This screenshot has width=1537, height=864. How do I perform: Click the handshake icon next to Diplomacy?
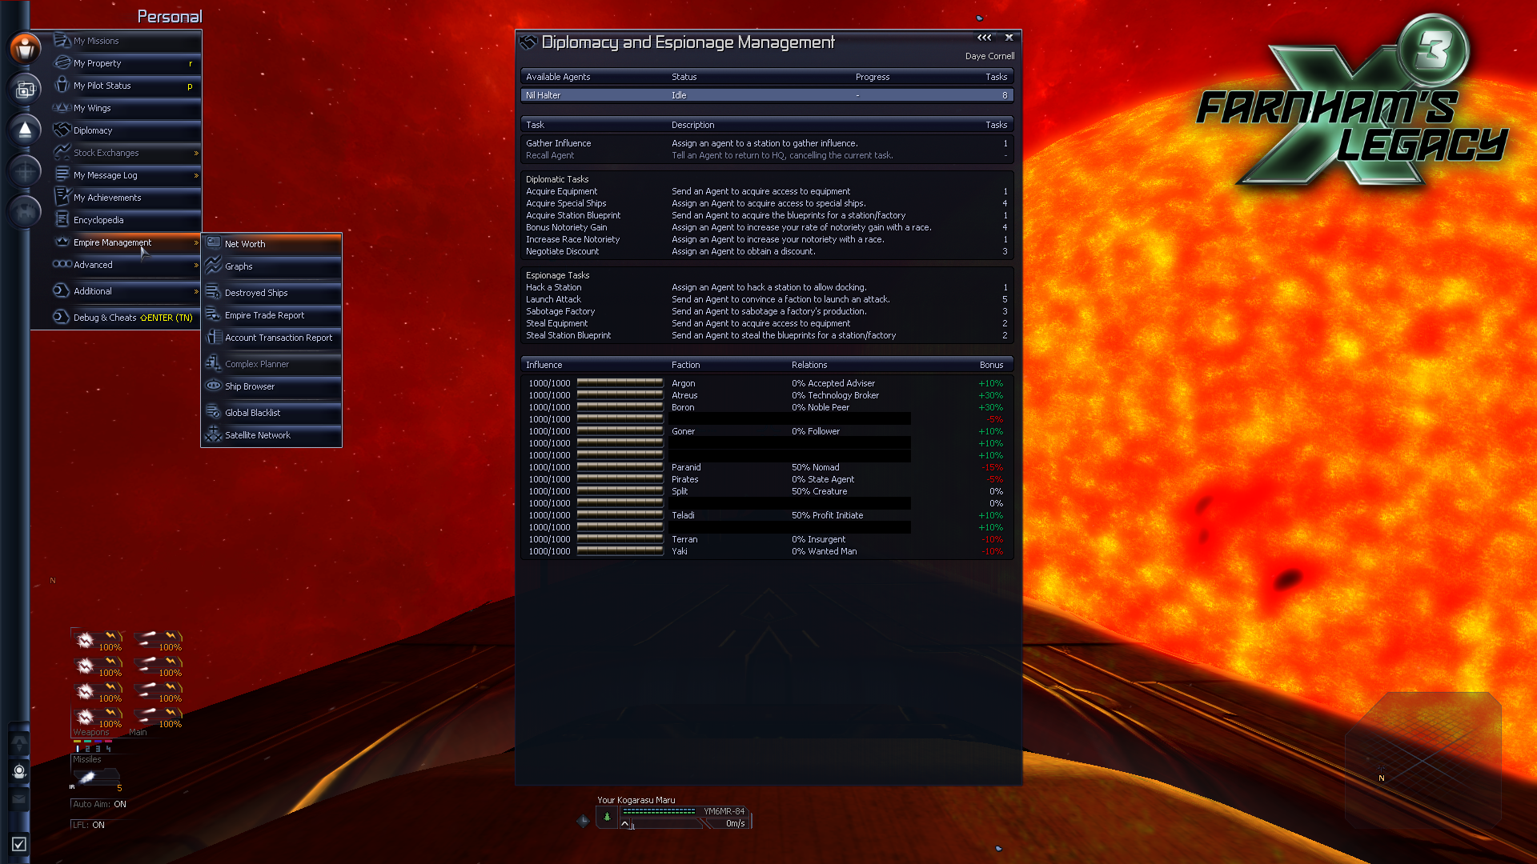click(62, 130)
